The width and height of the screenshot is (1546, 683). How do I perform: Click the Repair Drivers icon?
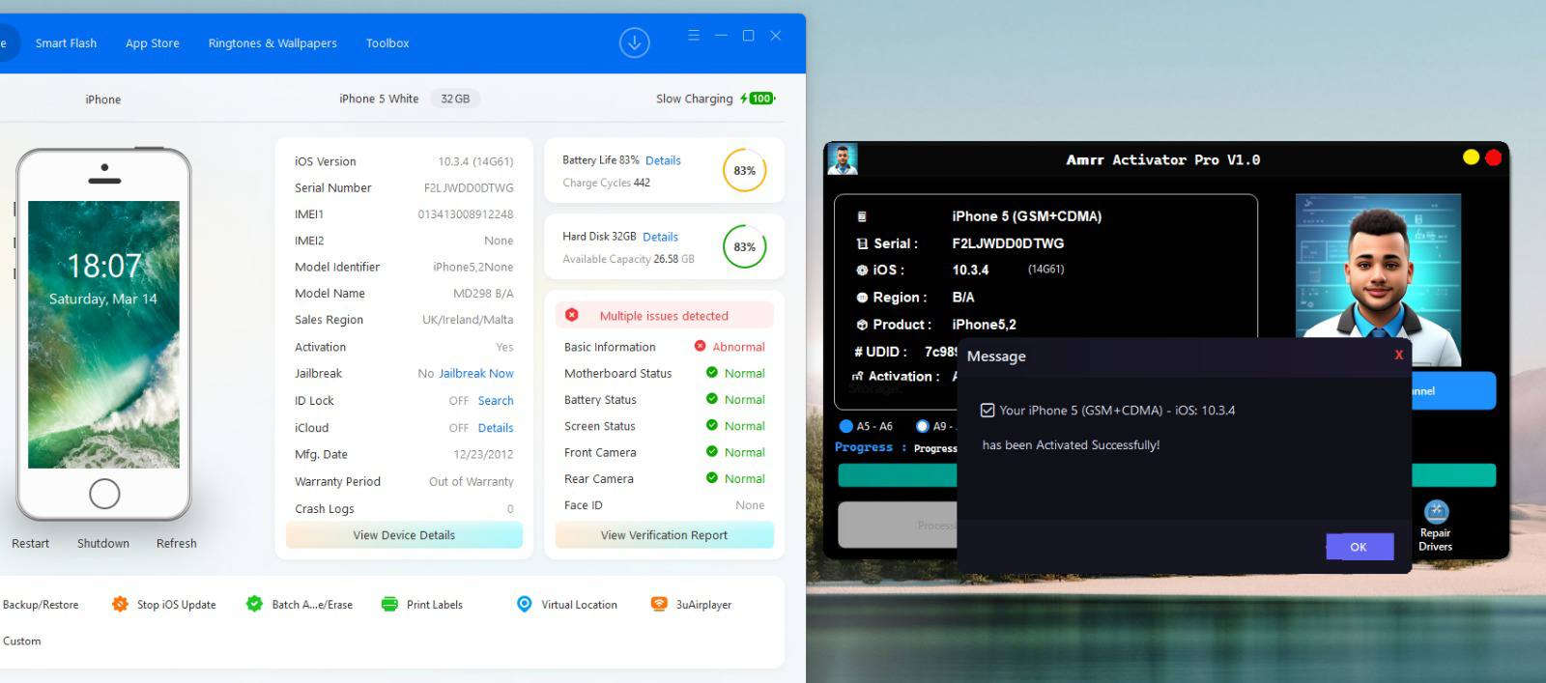click(x=1436, y=512)
